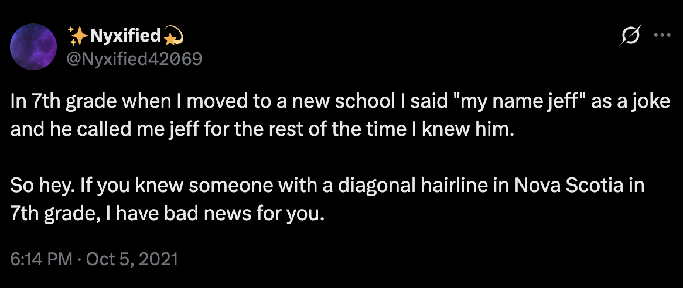The width and height of the screenshot is (683, 288).
Task: Click the dizzy star emoji after Nyxified
Action: pos(173,36)
